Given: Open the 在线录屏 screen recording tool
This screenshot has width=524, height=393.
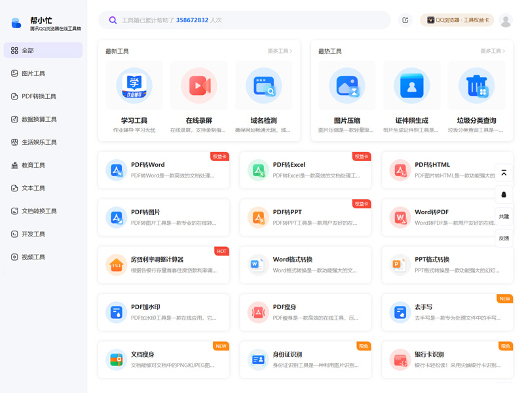Looking at the screenshot, I should click(198, 86).
